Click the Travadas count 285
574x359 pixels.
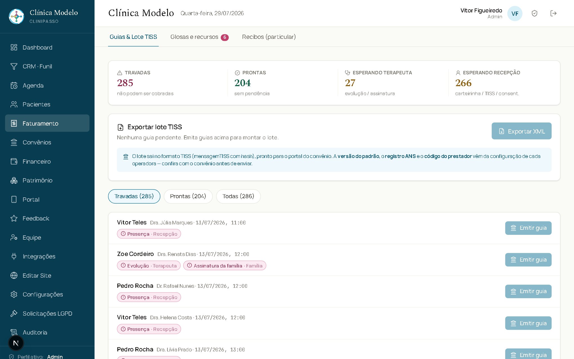pyautogui.click(x=125, y=83)
